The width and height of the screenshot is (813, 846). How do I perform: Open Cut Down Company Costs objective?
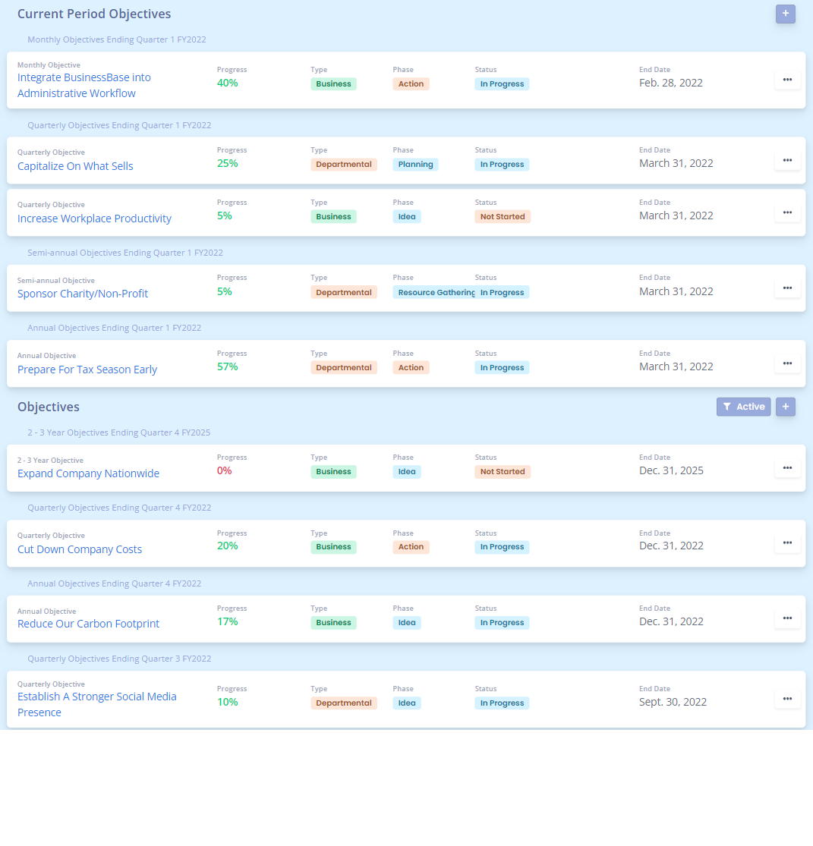pyautogui.click(x=80, y=549)
